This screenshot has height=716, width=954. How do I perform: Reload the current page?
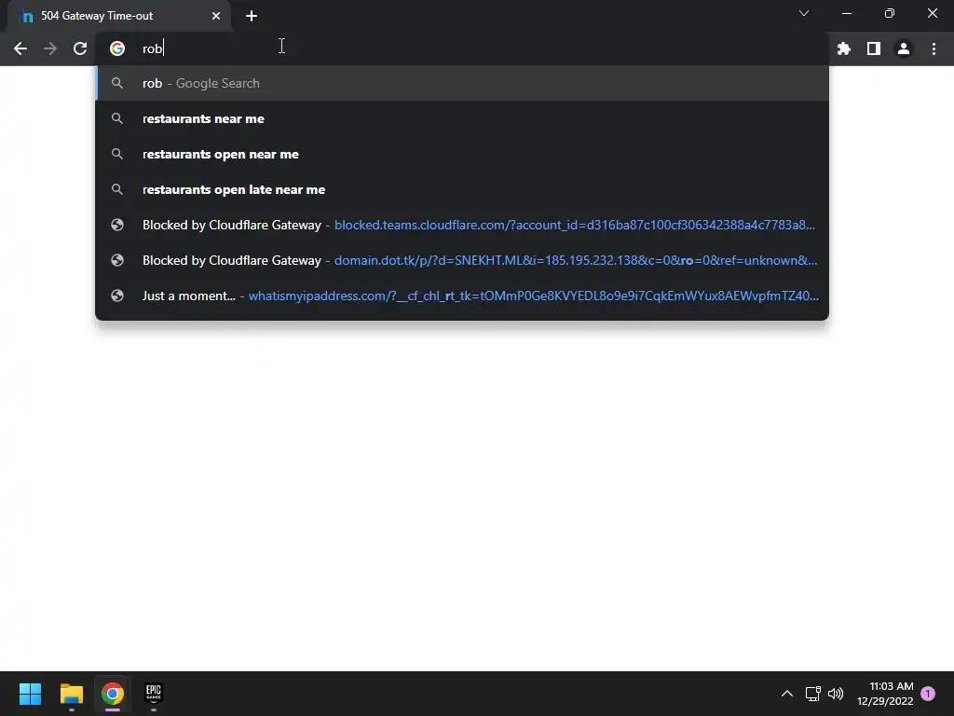(80, 48)
